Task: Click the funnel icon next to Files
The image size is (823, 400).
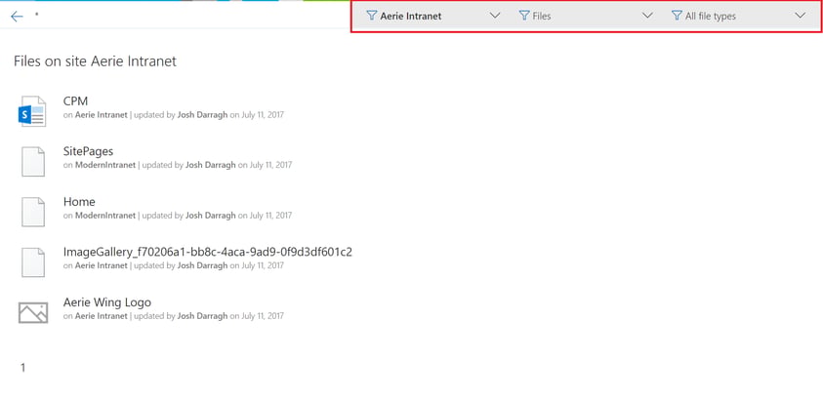Action: (x=524, y=16)
